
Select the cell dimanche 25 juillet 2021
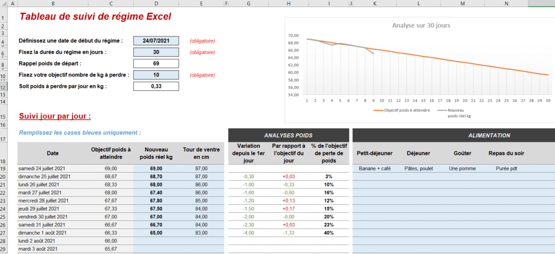click(53, 177)
